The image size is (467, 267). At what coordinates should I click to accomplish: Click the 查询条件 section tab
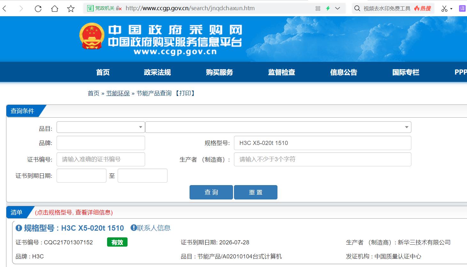(22, 111)
